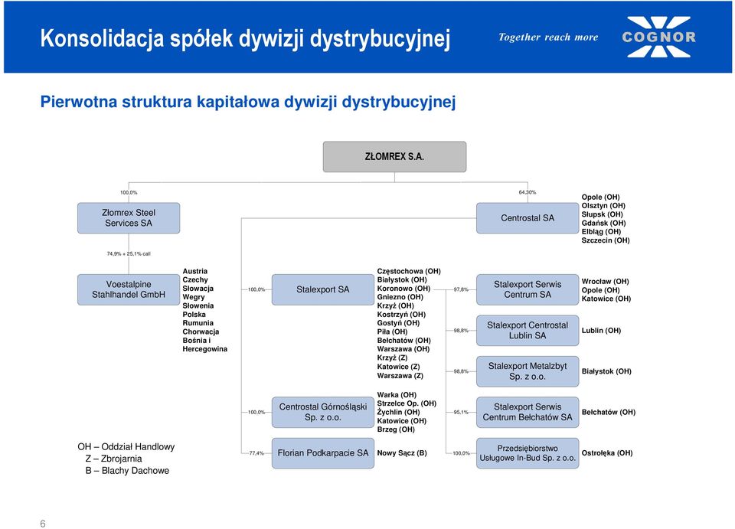The image size is (735, 529).
Task: Click 'Warszawa (OH)' entry
Action: tap(403, 349)
